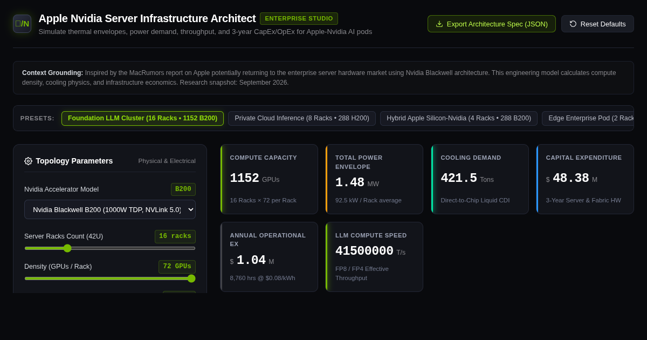Click '8,760 hrs @ $0.08/kWh' text
The image size is (647, 340).
click(x=263, y=278)
